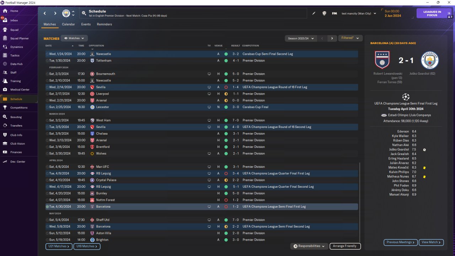This screenshot has height=256, width=455.
Task: Click the Manchester City club badge in header
Action: click(66, 14)
